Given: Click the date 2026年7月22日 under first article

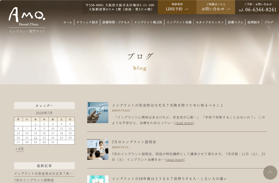Looking at the screenshot, I should click(121, 111).
